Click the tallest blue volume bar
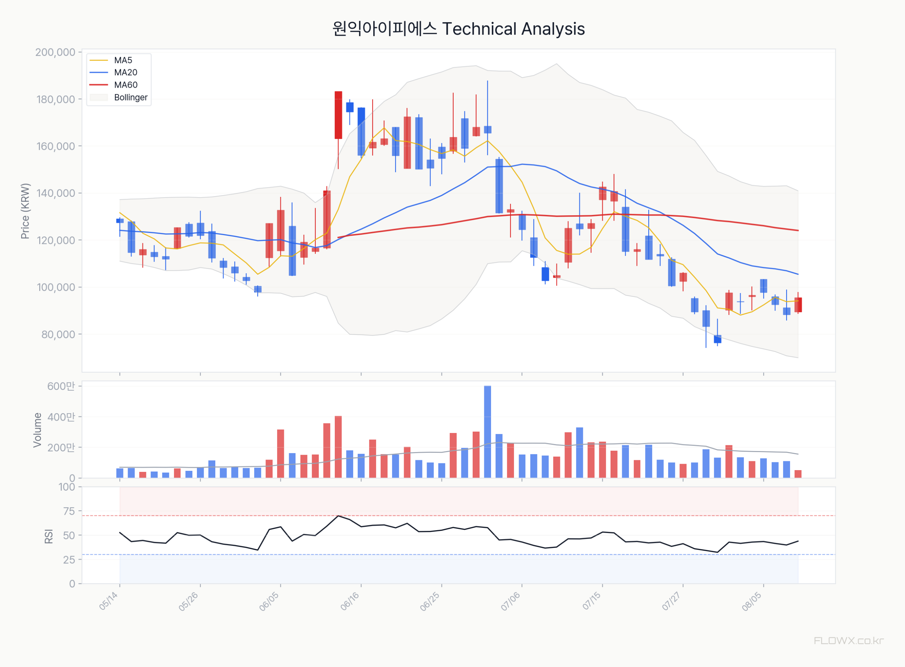 point(487,432)
